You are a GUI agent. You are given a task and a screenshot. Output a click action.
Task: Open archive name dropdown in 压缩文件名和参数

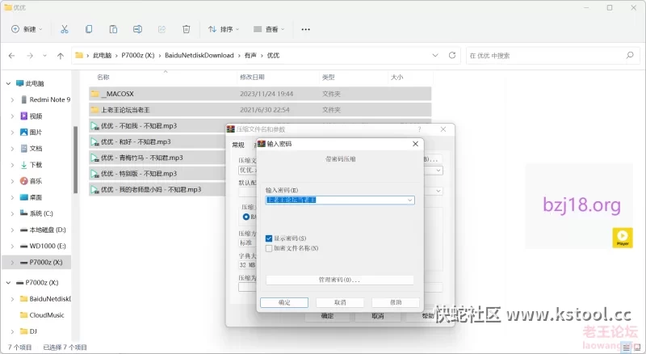click(x=438, y=170)
